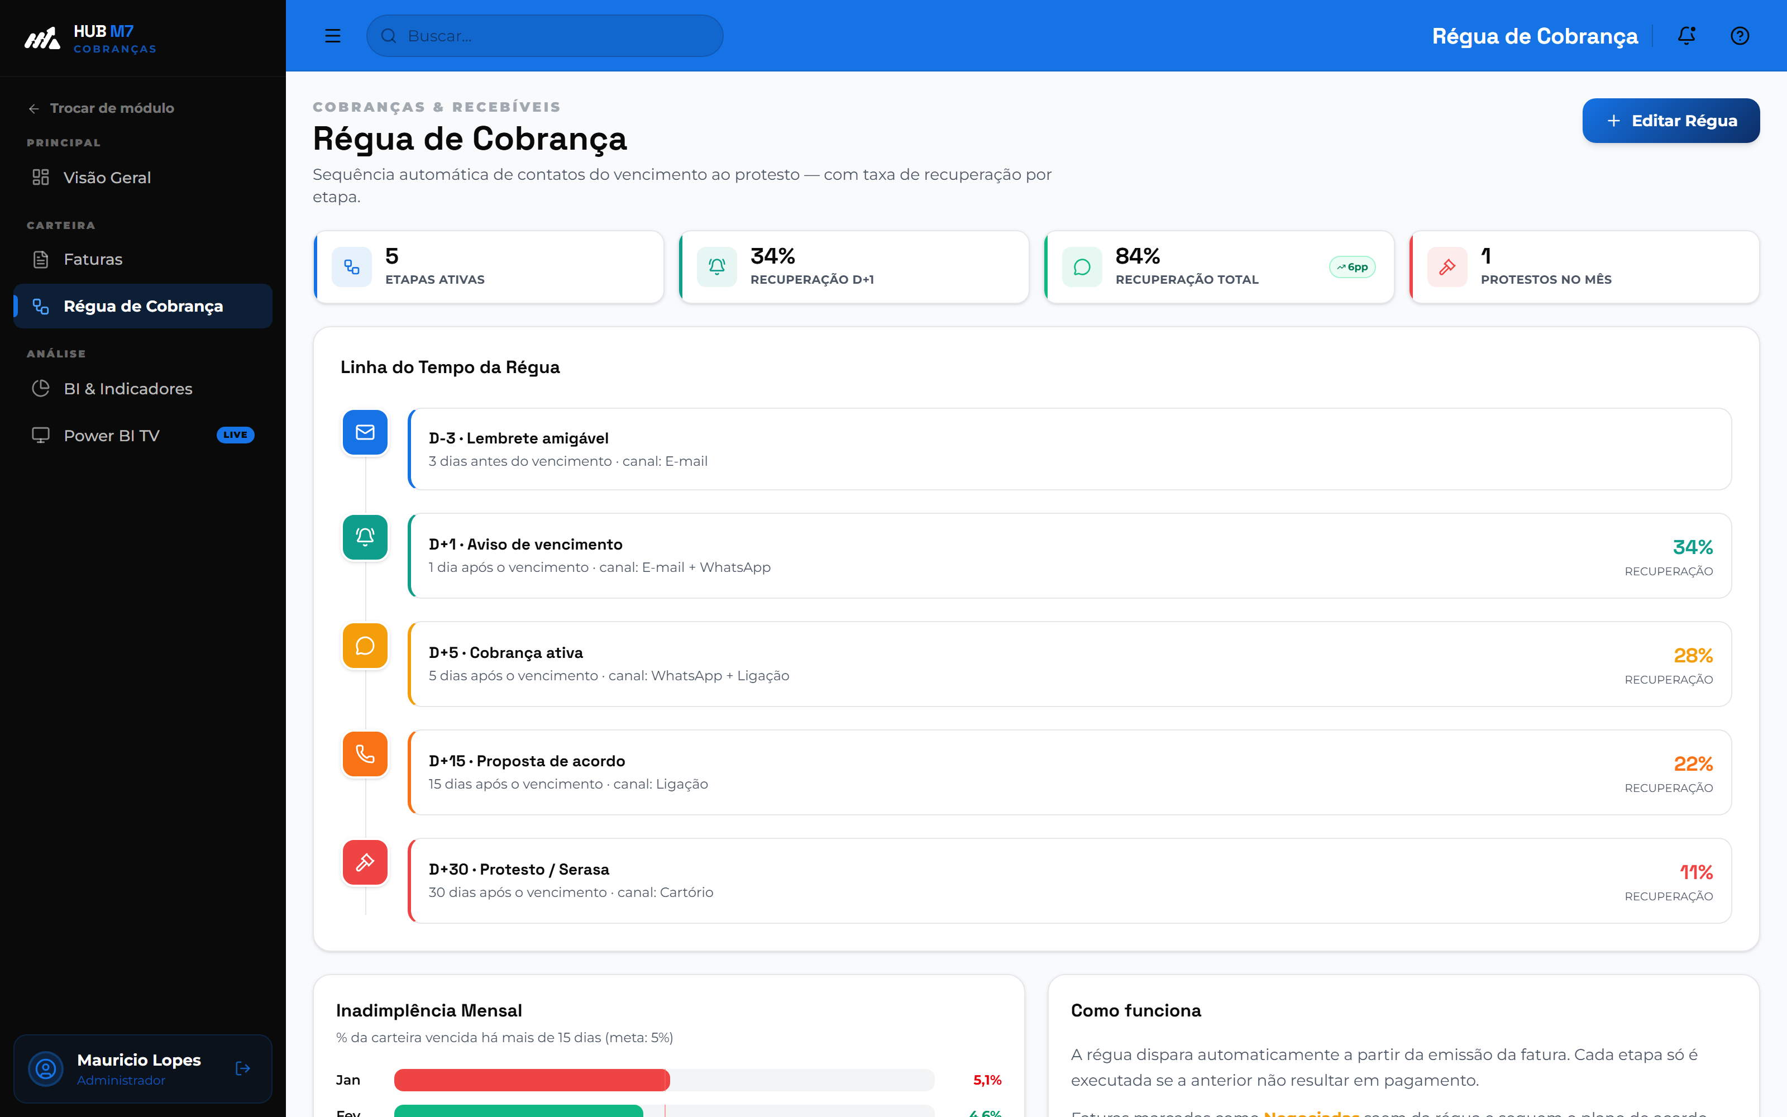Focus the Buscar search field
The height and width of the screenshot is (1117, 1787).
[x=544, y=35]
